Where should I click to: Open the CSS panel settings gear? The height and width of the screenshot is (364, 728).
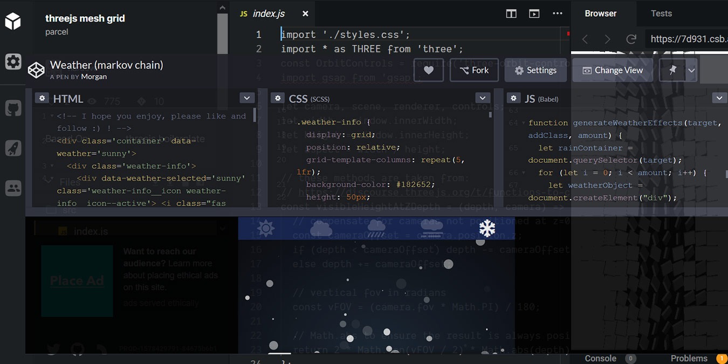277,98
